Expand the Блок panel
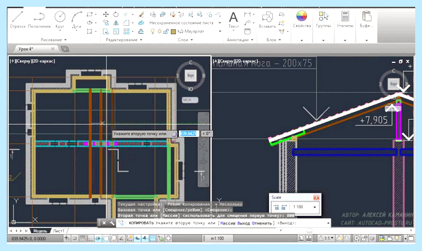Image resolution: width=422 pixels, height=251 pixels. [274, 40]
